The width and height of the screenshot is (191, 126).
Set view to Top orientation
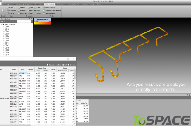coord(30,7)
